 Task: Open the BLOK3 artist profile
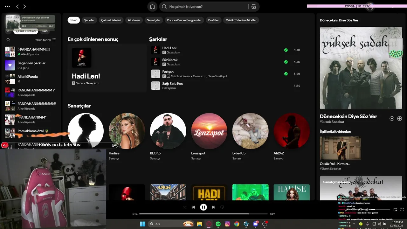pos(168,137)
